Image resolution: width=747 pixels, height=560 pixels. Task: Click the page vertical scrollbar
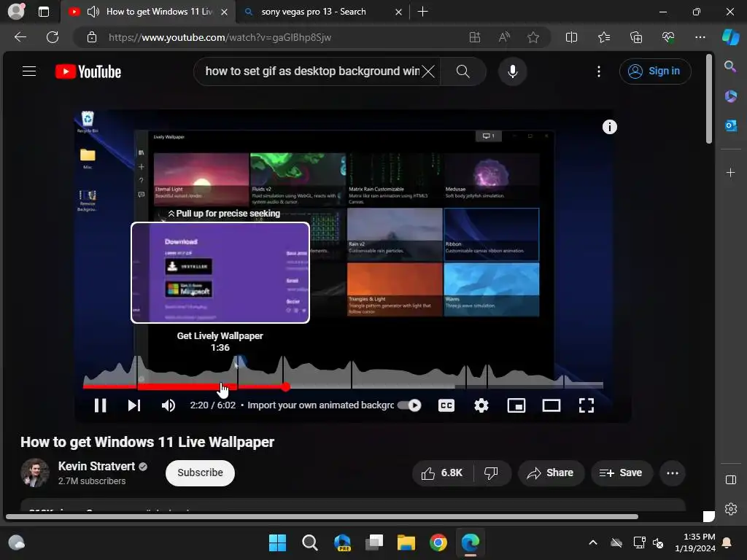pos(709,98)
